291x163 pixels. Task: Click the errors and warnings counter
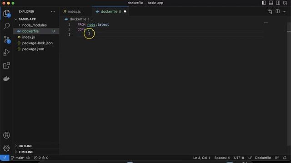click(x=41, y=158)
